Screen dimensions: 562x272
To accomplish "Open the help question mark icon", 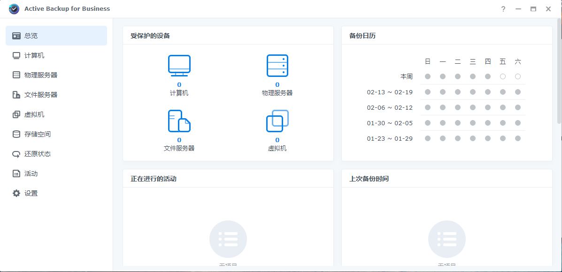I will (503, 9).
